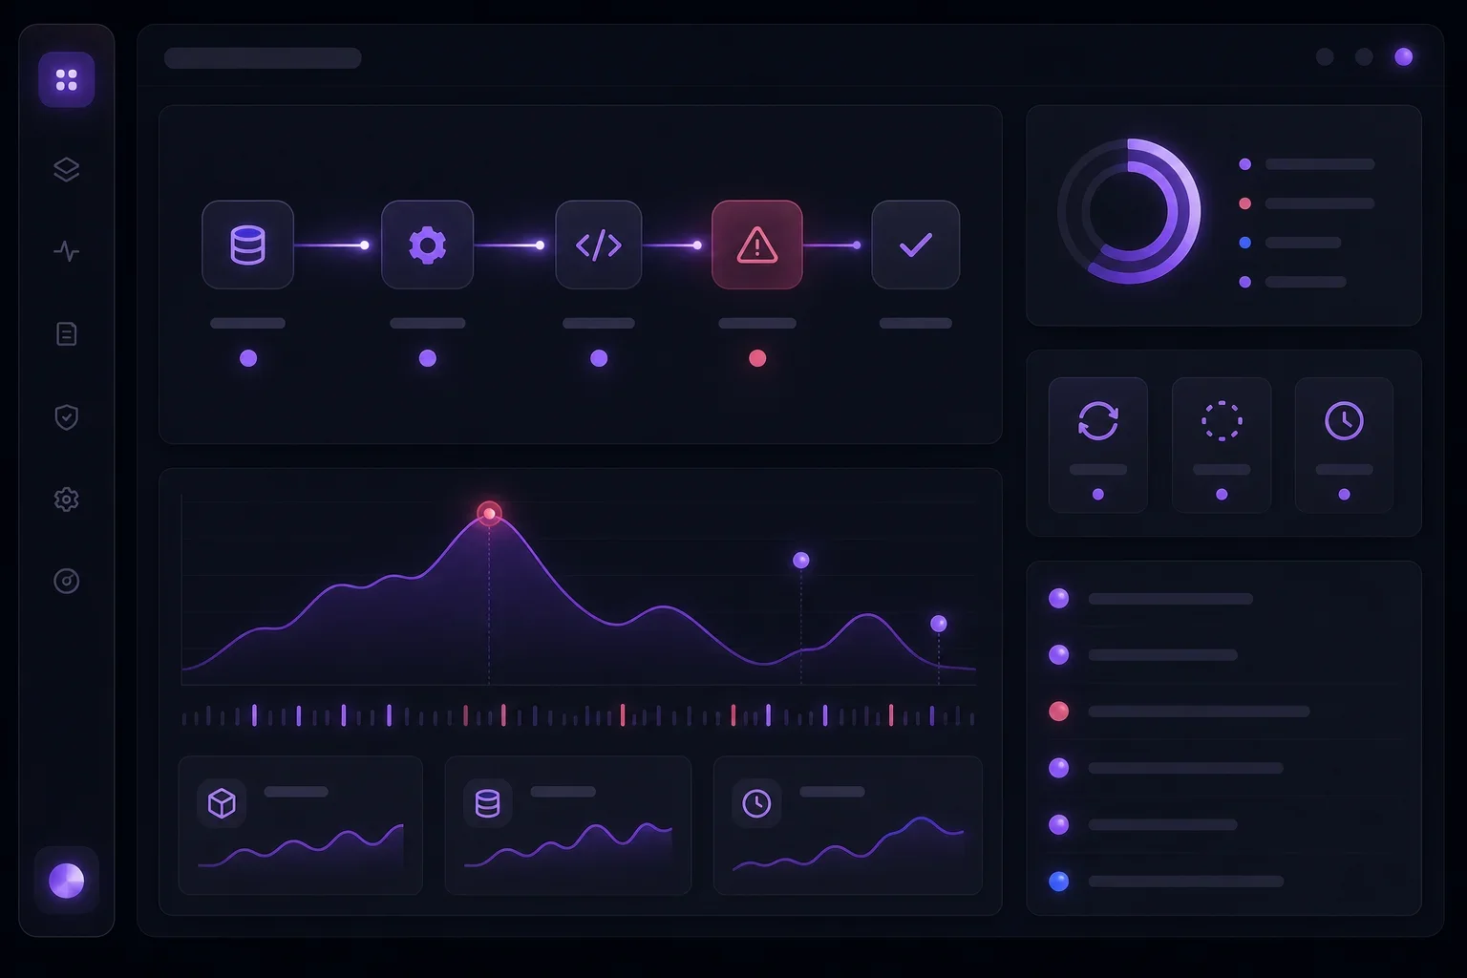The width and height of the screenshot is (1467, 978).
Task: Click the dashed circle loading card
Action: point(1222,445)
